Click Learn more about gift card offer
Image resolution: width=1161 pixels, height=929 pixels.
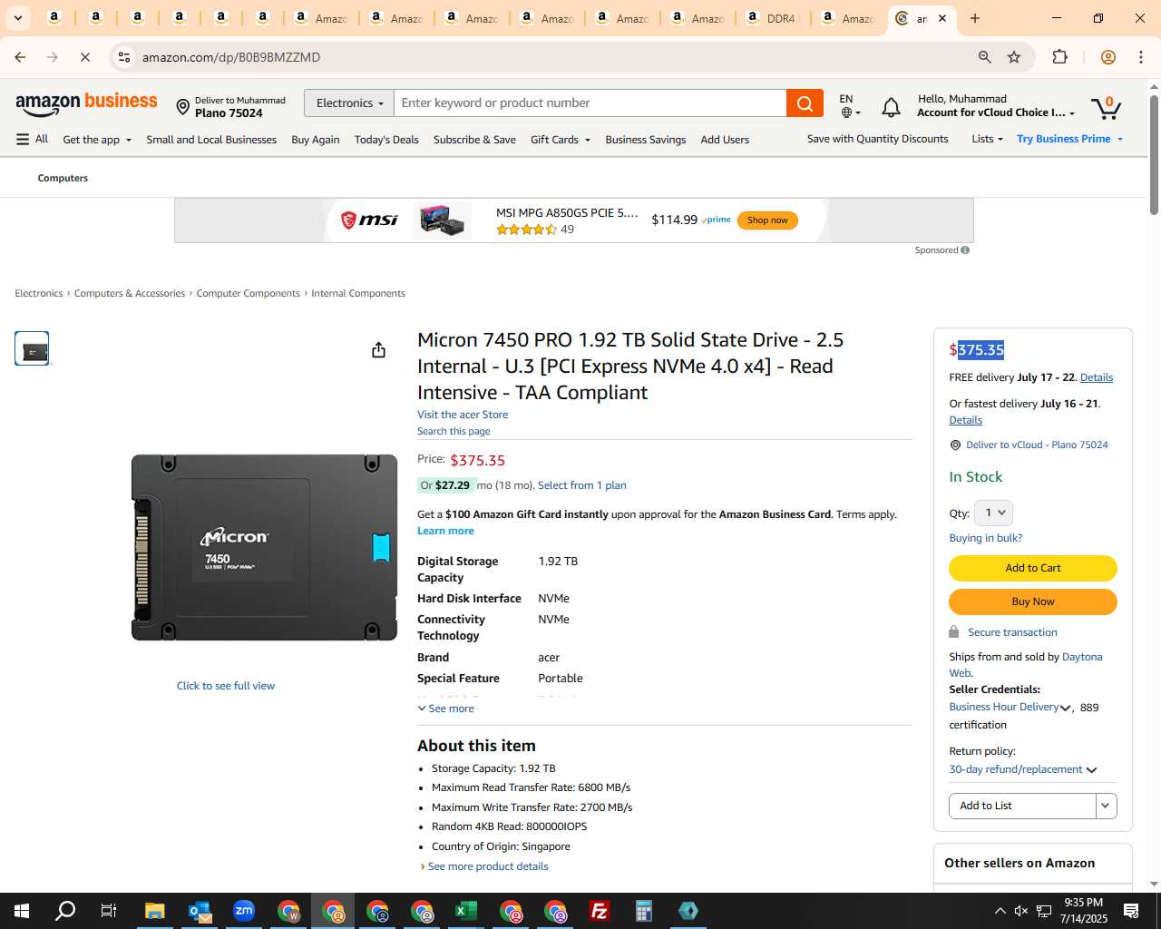click(x=445, y=531)
